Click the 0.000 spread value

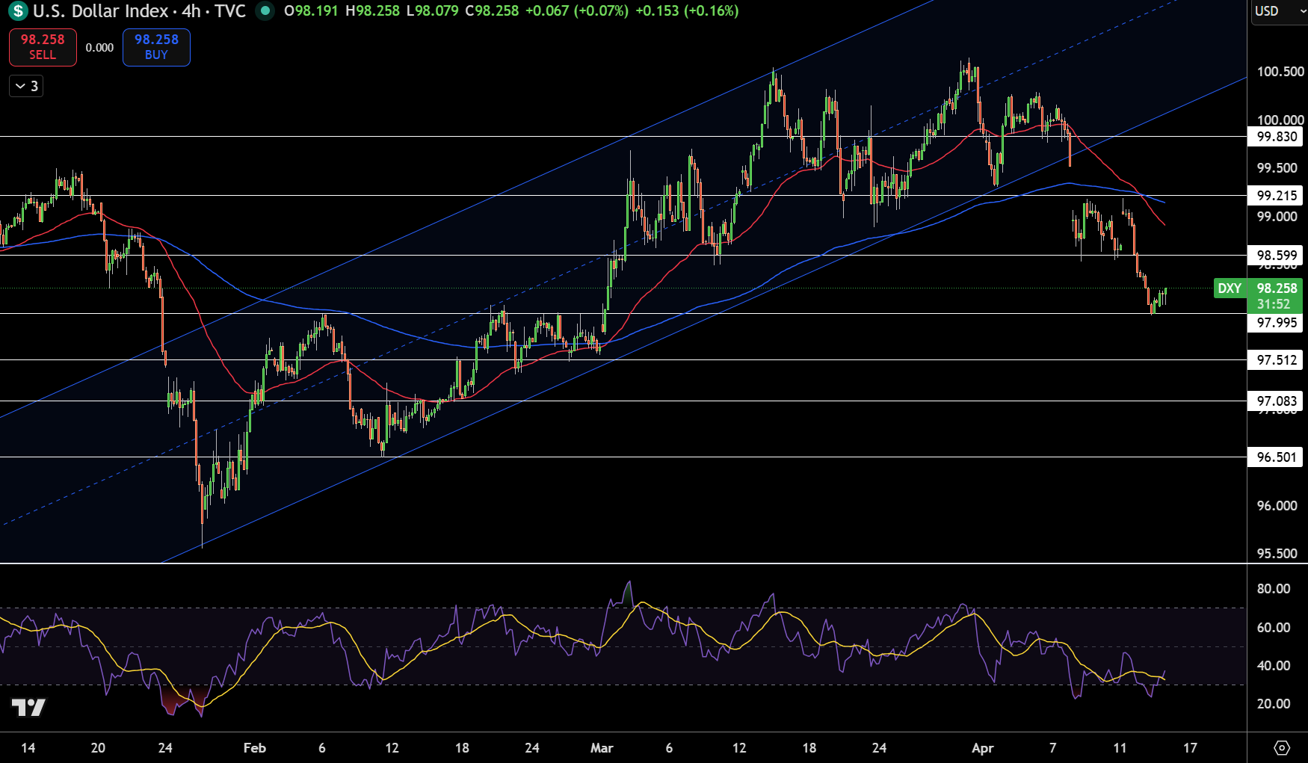(x=99, y=48)
